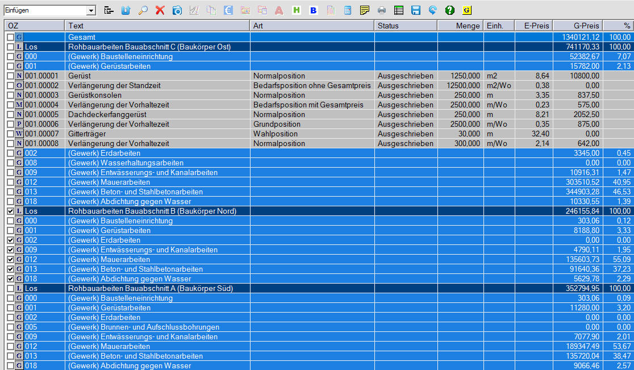Screen dimensions: 634x370
Task: Click the G-Preis column header
Action: point(578,26)
